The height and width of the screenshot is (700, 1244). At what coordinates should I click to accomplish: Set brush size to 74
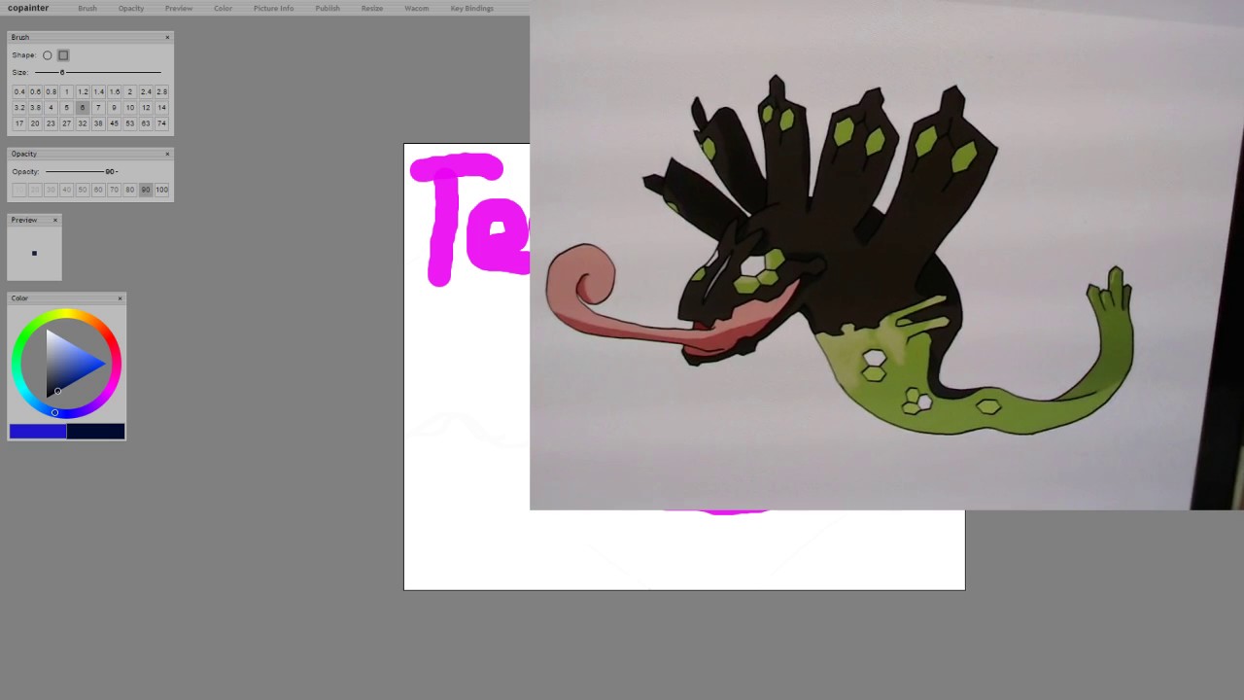pyautogui.click(x=161, y=123)
